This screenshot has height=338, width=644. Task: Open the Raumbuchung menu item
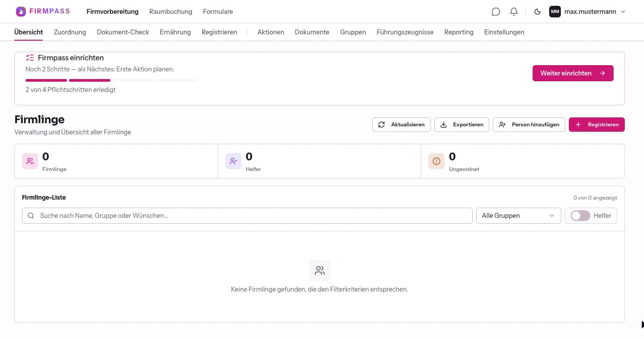pyautogui.click(x=171, y=12)
